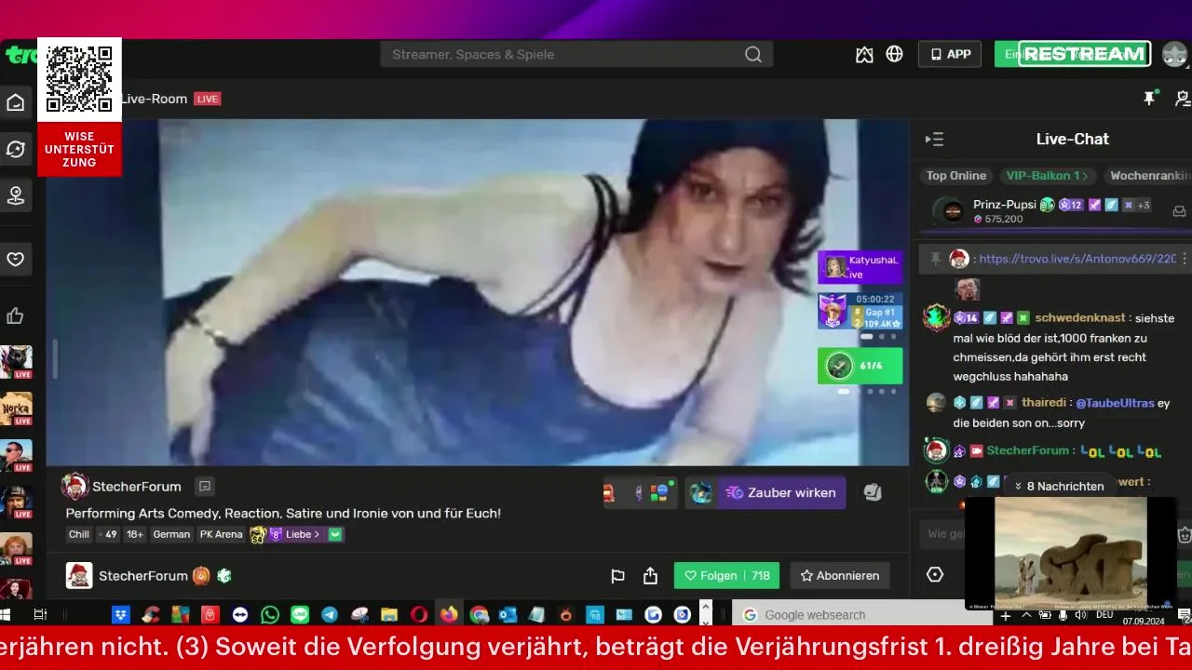Click the APP download button
1192x670 pixels.
tap(950, 54)
